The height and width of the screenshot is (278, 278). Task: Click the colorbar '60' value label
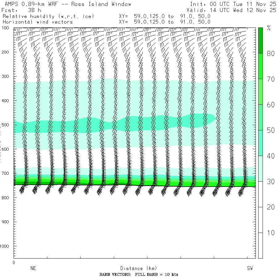[271, 105]
